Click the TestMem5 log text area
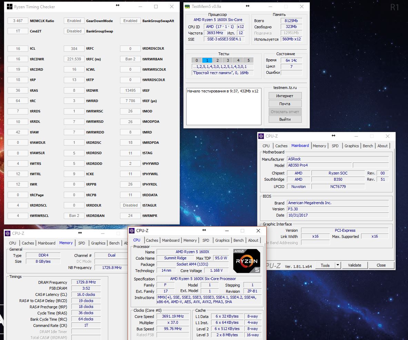This screenshot has height=340, width=408. click(x=224, y=106)
